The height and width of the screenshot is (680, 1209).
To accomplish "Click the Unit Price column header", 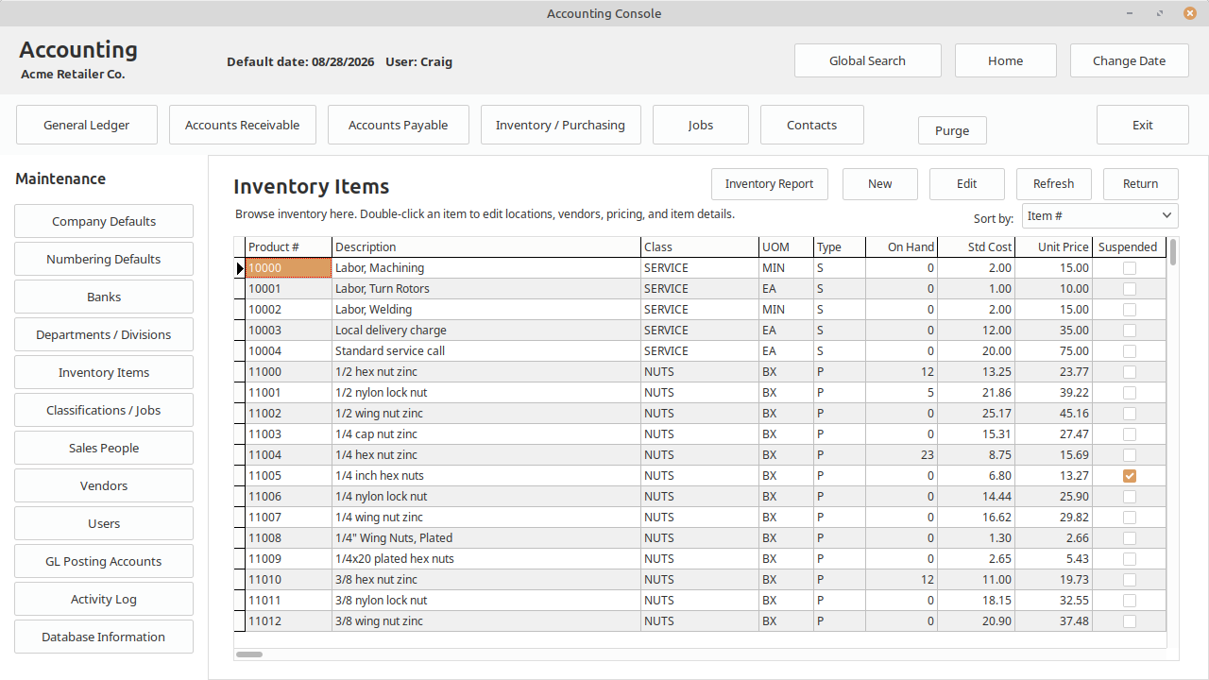I will [1055, 247].
